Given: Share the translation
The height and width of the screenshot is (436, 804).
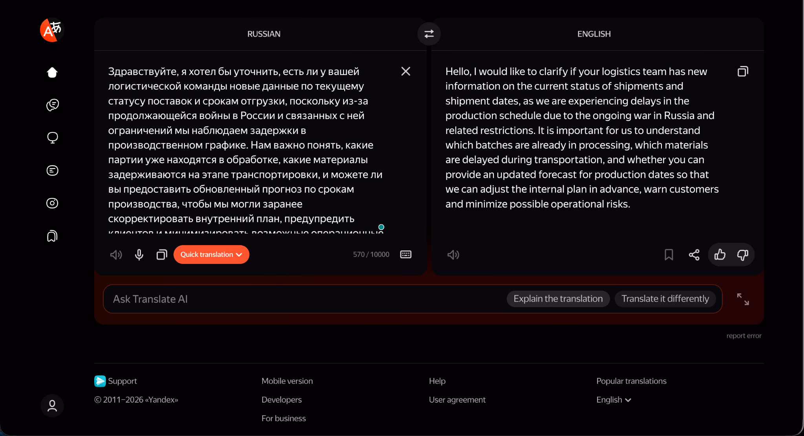Looking at the screenshot, I should click(694, 255).
